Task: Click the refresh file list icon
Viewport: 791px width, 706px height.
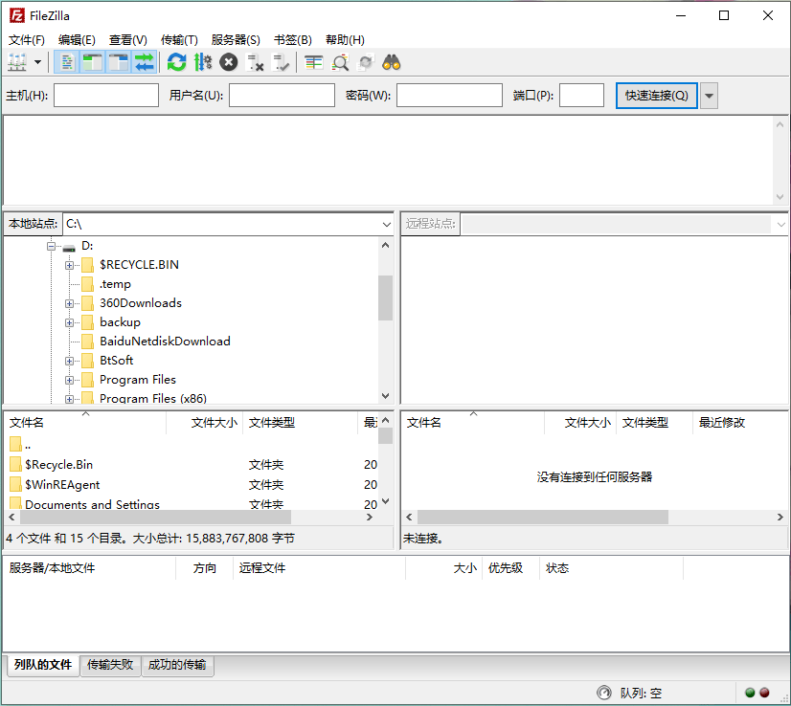Action: click(x=176, y=62)
